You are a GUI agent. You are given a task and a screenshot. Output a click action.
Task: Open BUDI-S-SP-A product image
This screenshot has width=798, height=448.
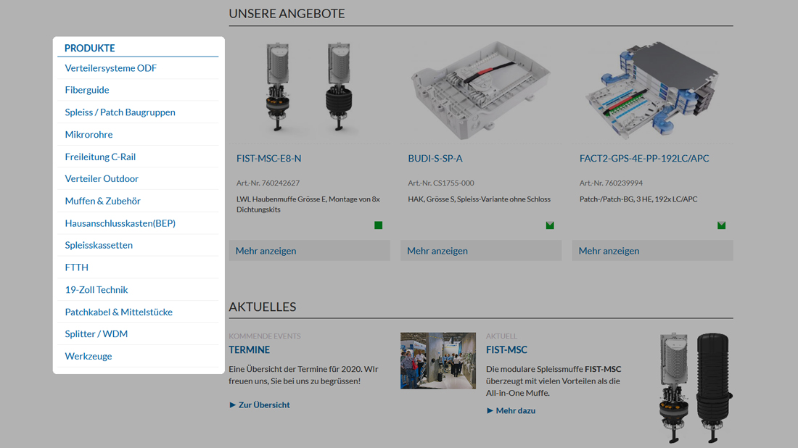coord(480,91)
